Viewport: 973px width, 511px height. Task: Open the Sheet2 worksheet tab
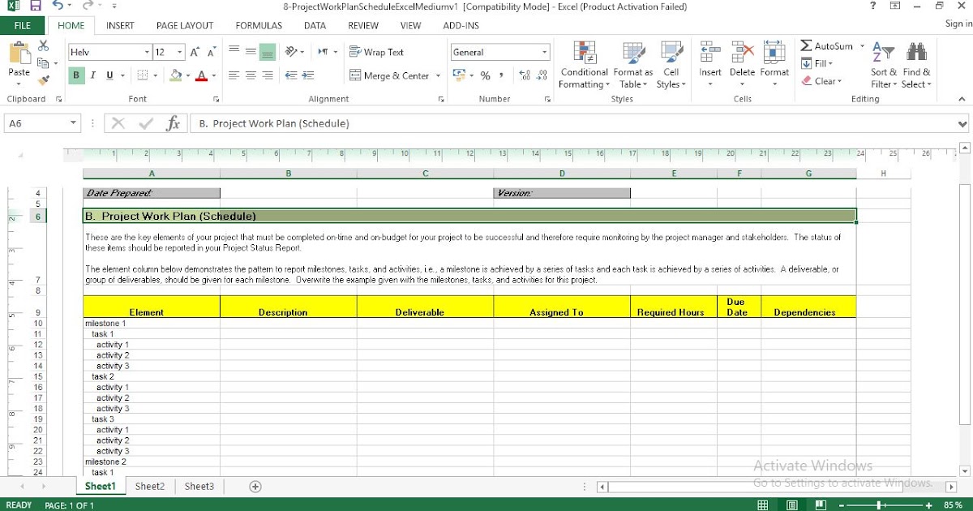coord(149,487)
